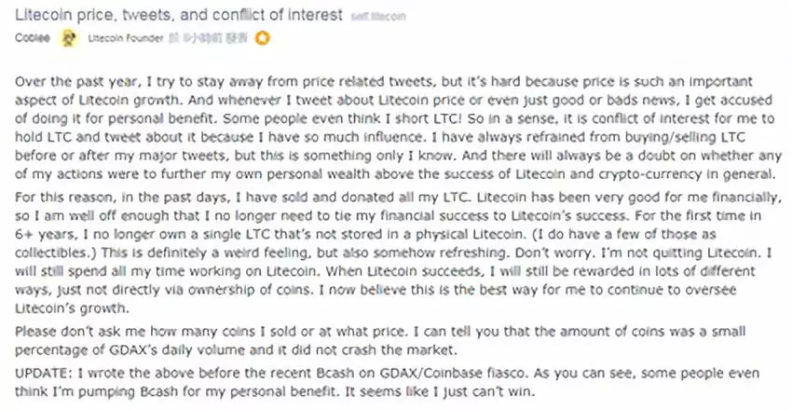Click the yellow flair avatar beside Coblee
The image size is (792, 410).
tap(69, 38)
